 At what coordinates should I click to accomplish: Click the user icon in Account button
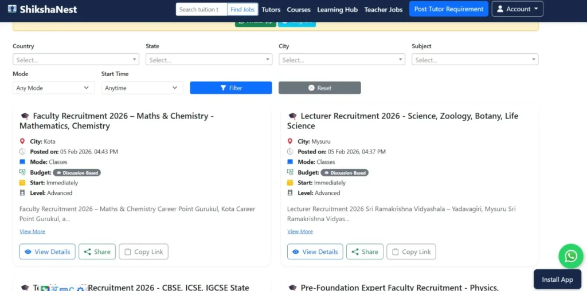(500, 9)
